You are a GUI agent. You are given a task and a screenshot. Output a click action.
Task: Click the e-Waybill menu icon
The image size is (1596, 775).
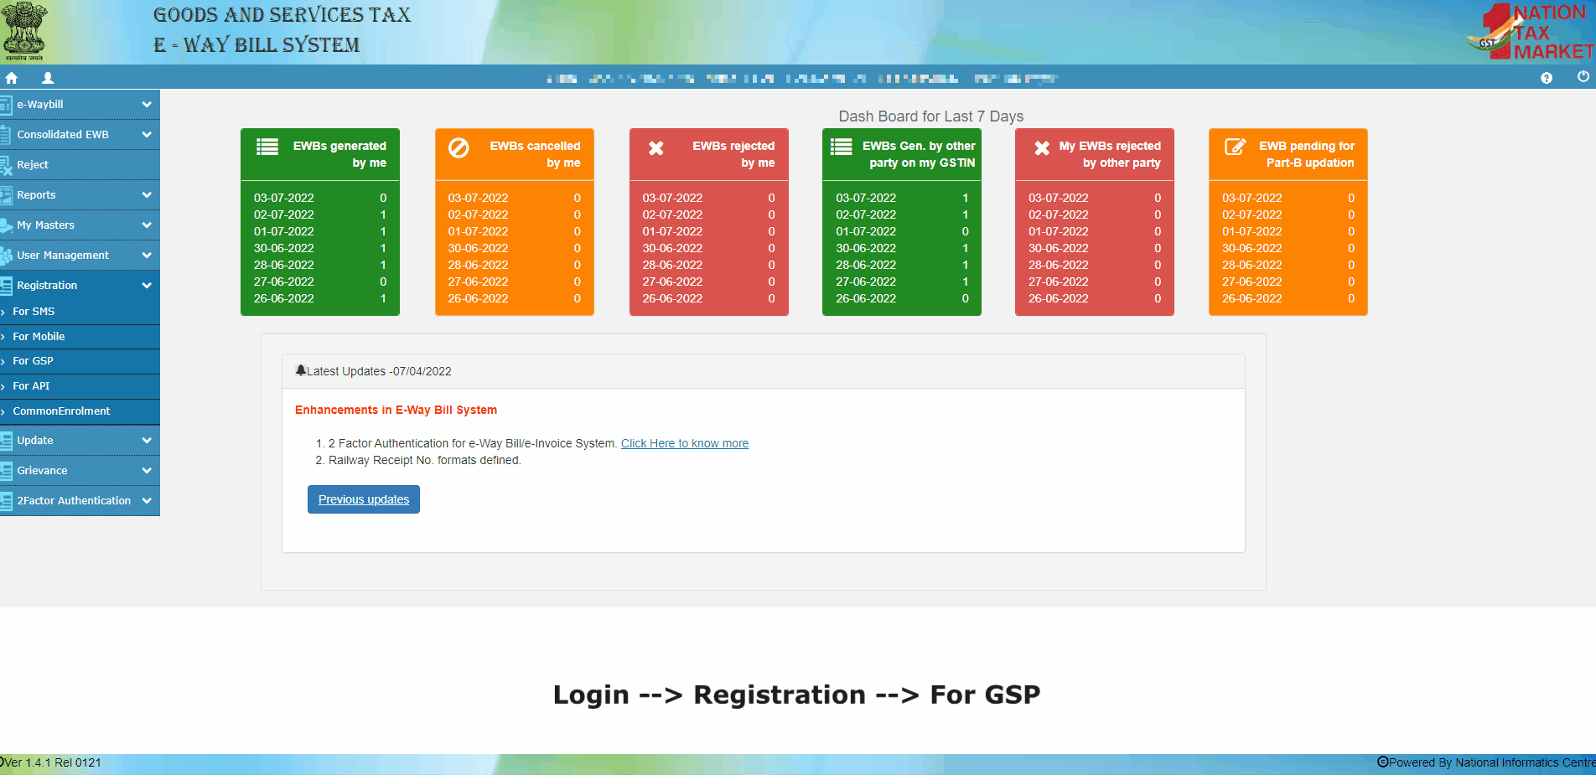(6, 105)
